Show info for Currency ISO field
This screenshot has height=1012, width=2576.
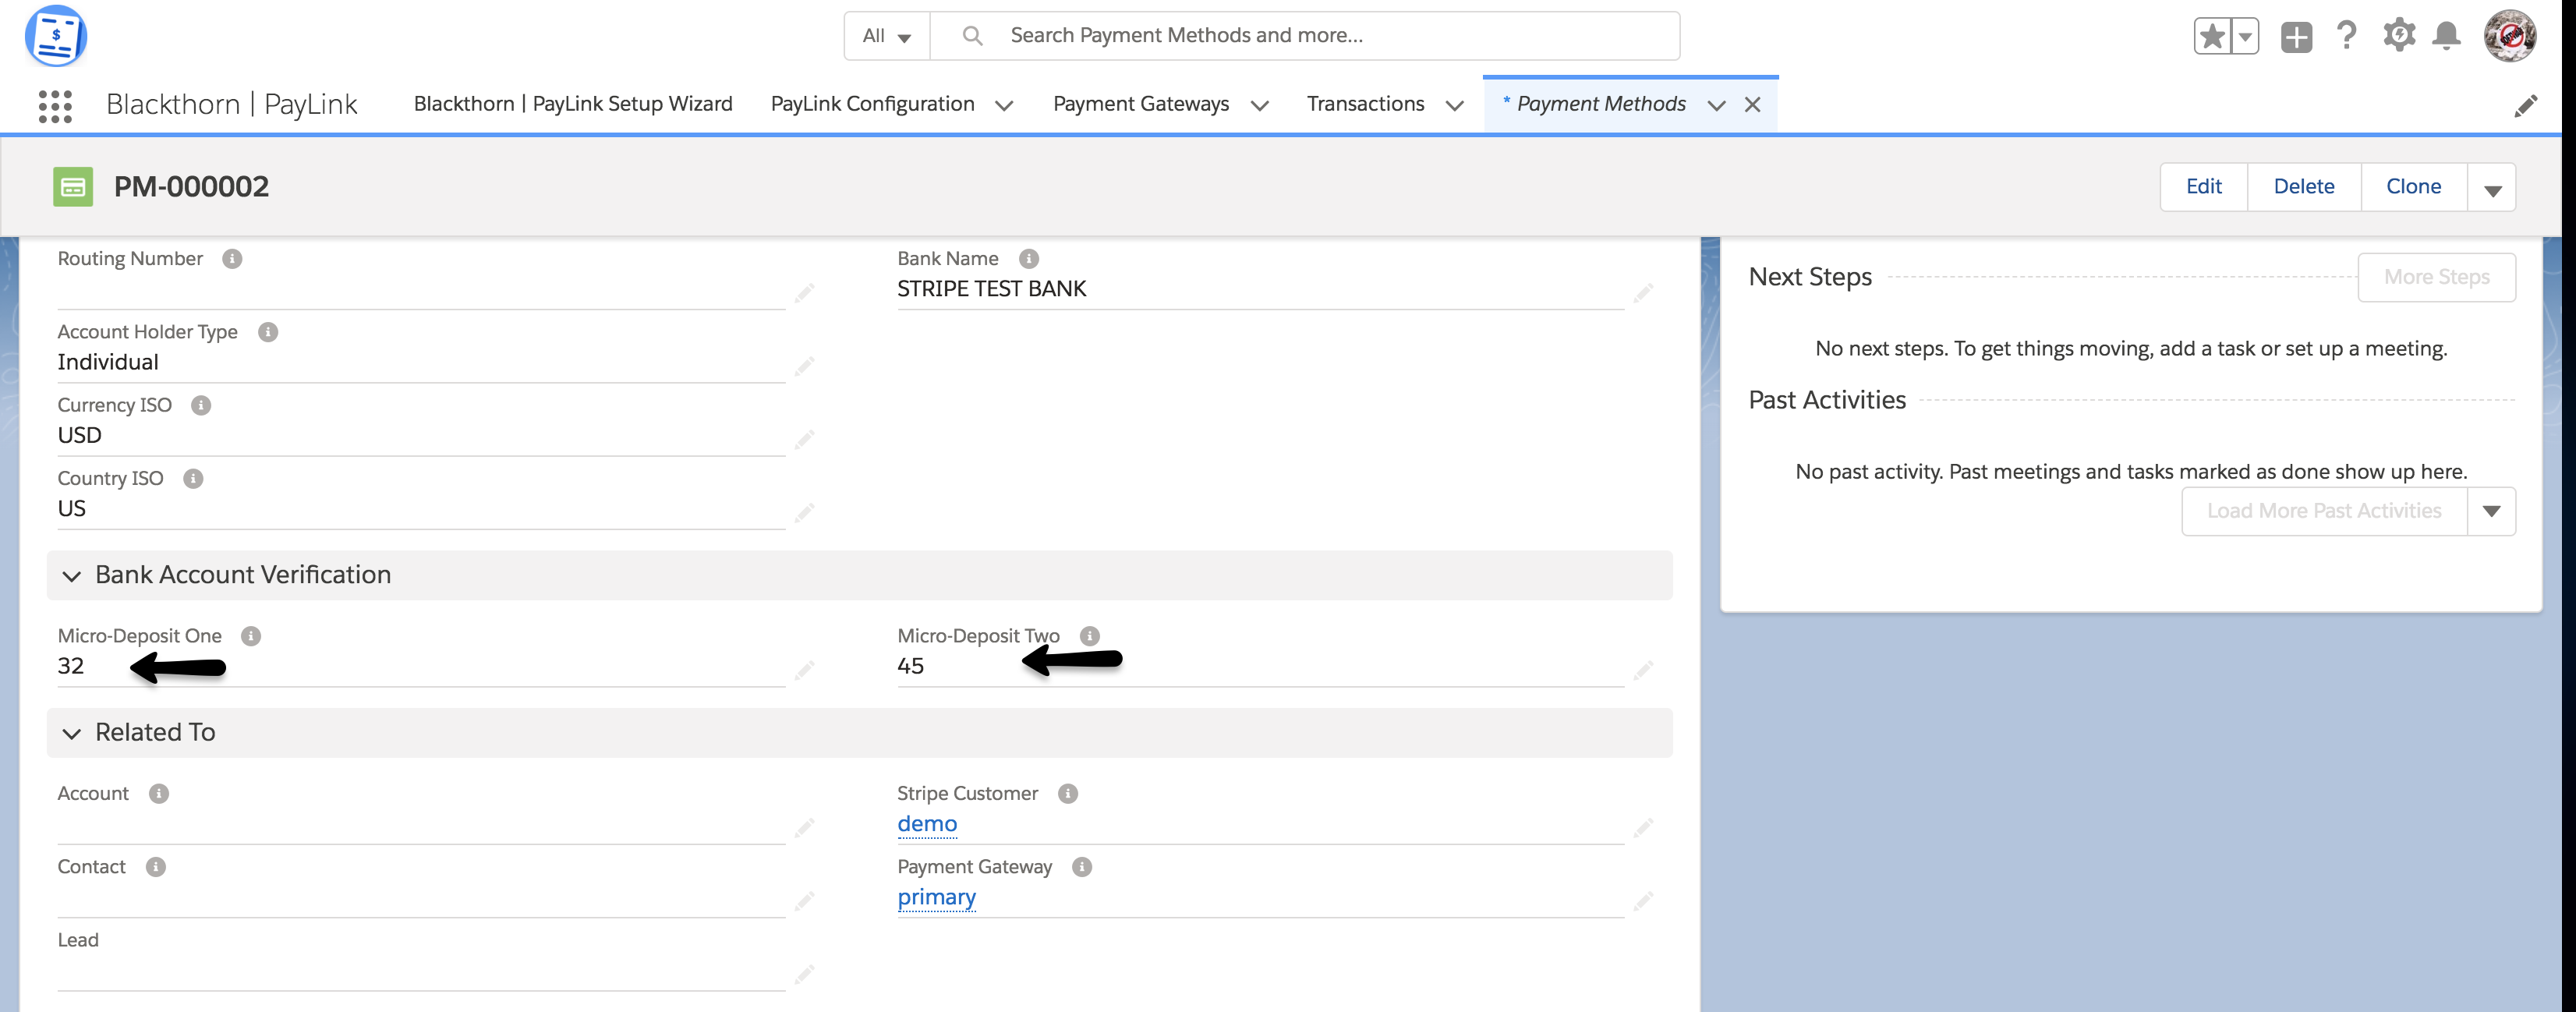click(x=201, y=405)
